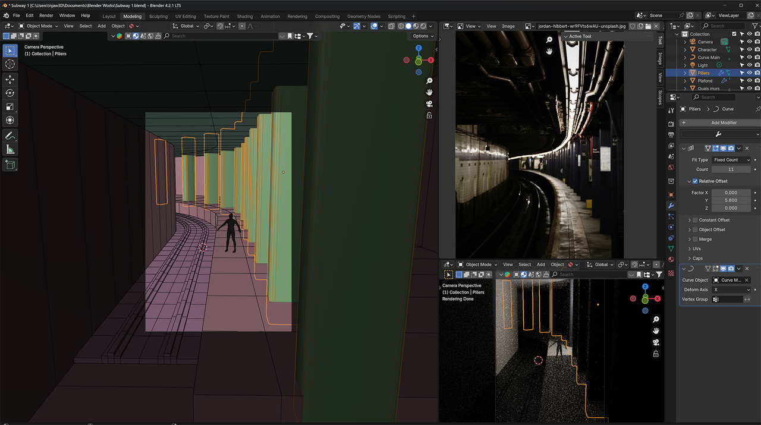Uncheck the Collection exclude checkbox
This screenshot has height=425, width=761.
pyautogui.click(x=734, y=34)
